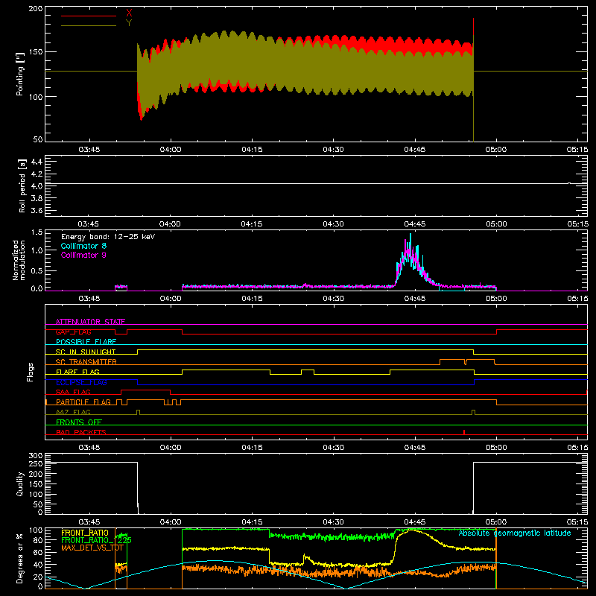Click the '80' tick on the Degrees axis
This screenshot has width=596, height=596.
38,540
